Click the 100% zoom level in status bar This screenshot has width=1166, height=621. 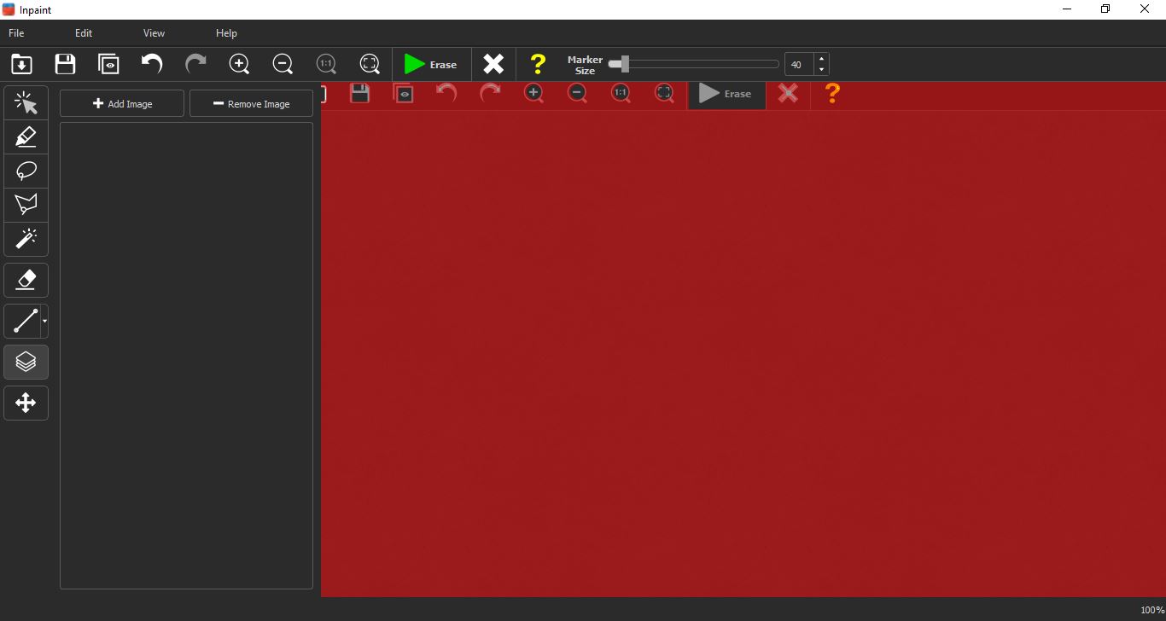pos(1151,610)
